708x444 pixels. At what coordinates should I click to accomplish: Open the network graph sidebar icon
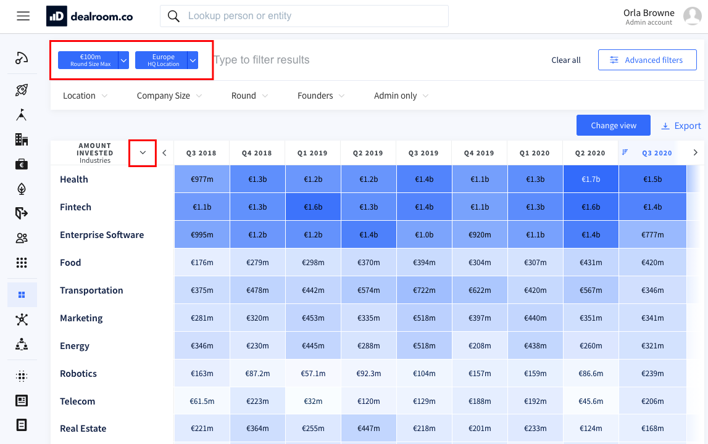[x=22, y=319]
